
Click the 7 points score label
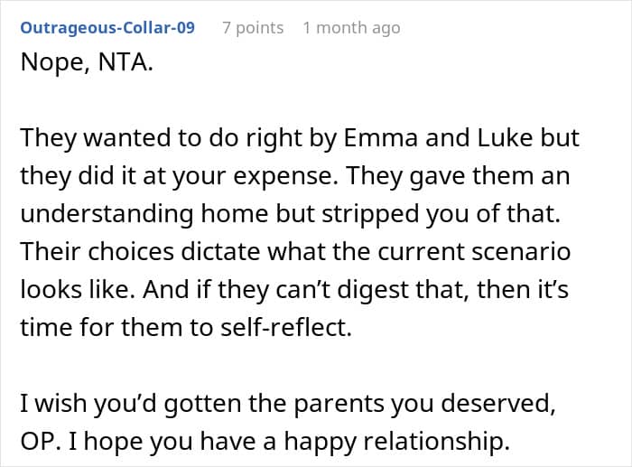[x=253, y=28]
